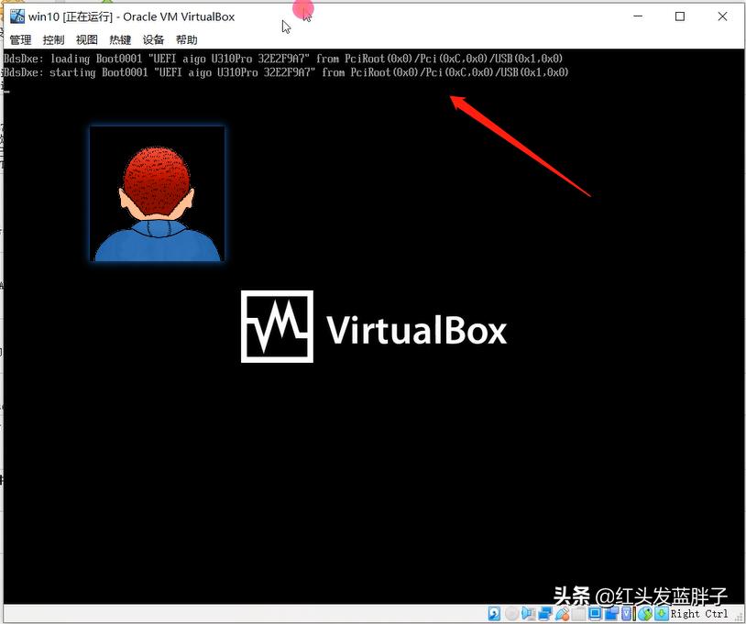Click the Right Ctrl host key indicator

[699, 614]
